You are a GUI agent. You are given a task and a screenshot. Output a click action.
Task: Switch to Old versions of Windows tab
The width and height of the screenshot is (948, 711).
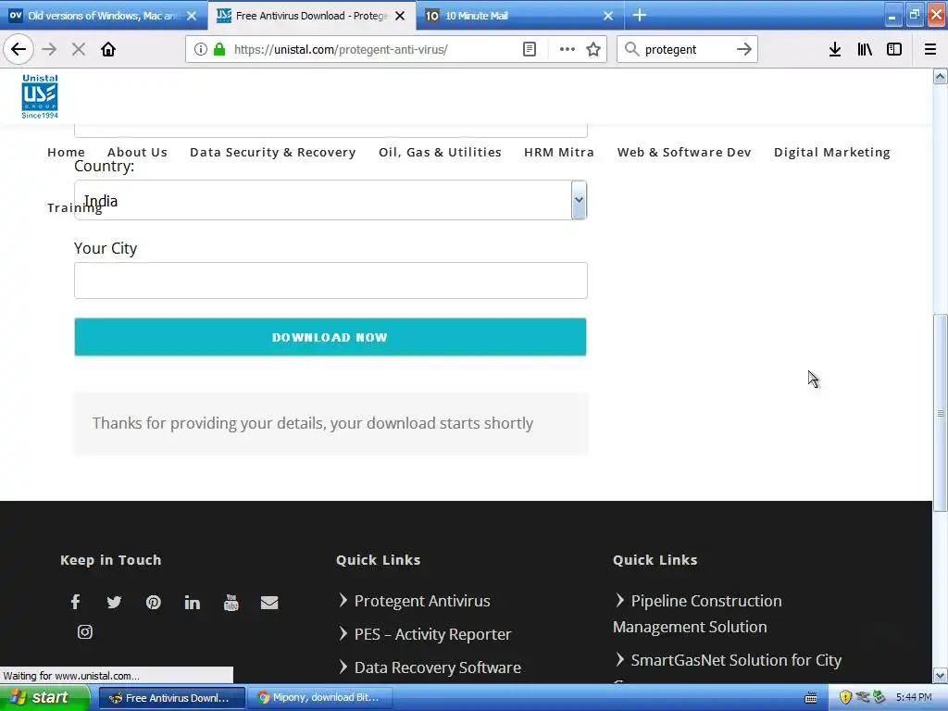pos(103,16)
